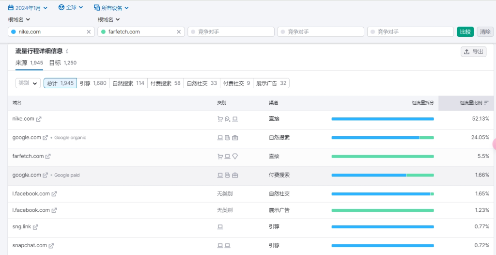Click the 付费搜索 channel cell
The width and height of the screenshot is (496, 255).
(279, 175)
